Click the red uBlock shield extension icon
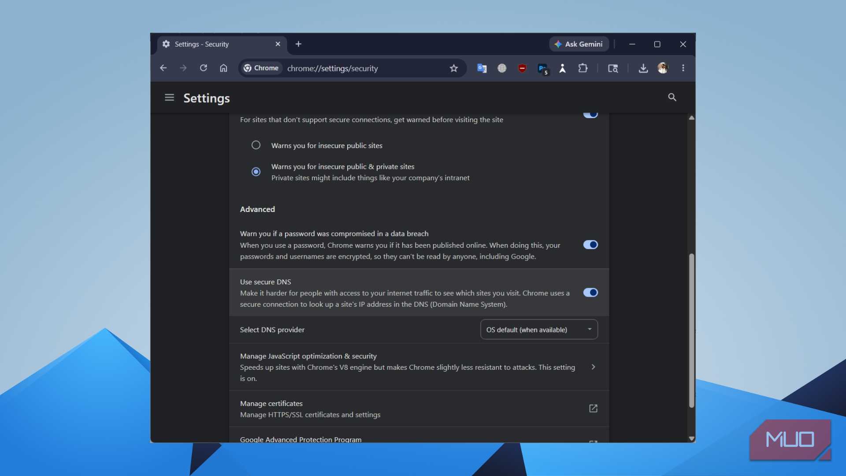Screen dimensions: 846x476 tap(522, 68)
